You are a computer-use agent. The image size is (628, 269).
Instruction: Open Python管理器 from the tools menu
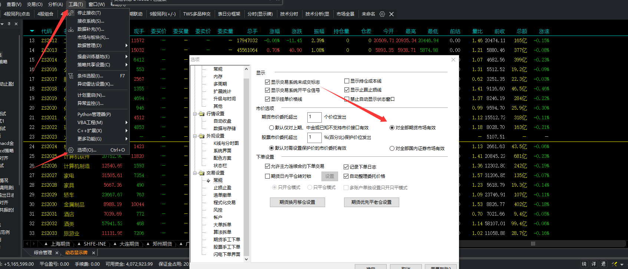click(x=94, y=114)
